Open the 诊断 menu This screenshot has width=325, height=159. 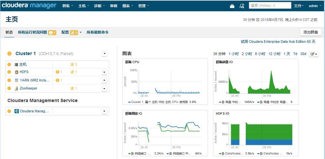99,6
